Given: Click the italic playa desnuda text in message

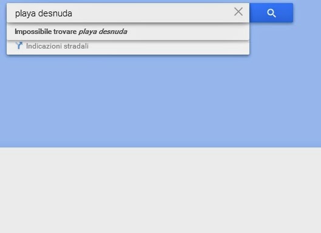Looking at the screenshot, I should [x=103, y=32].
